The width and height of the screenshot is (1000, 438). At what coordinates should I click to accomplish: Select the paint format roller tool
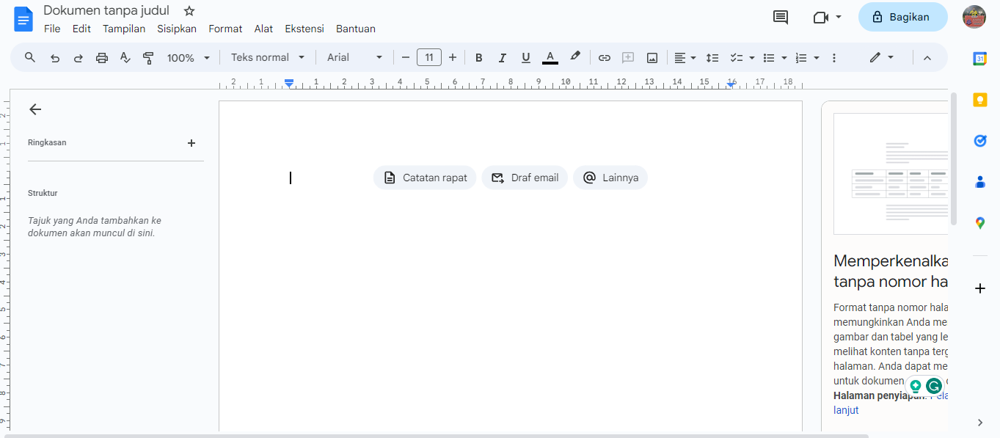tap(149, 58)
